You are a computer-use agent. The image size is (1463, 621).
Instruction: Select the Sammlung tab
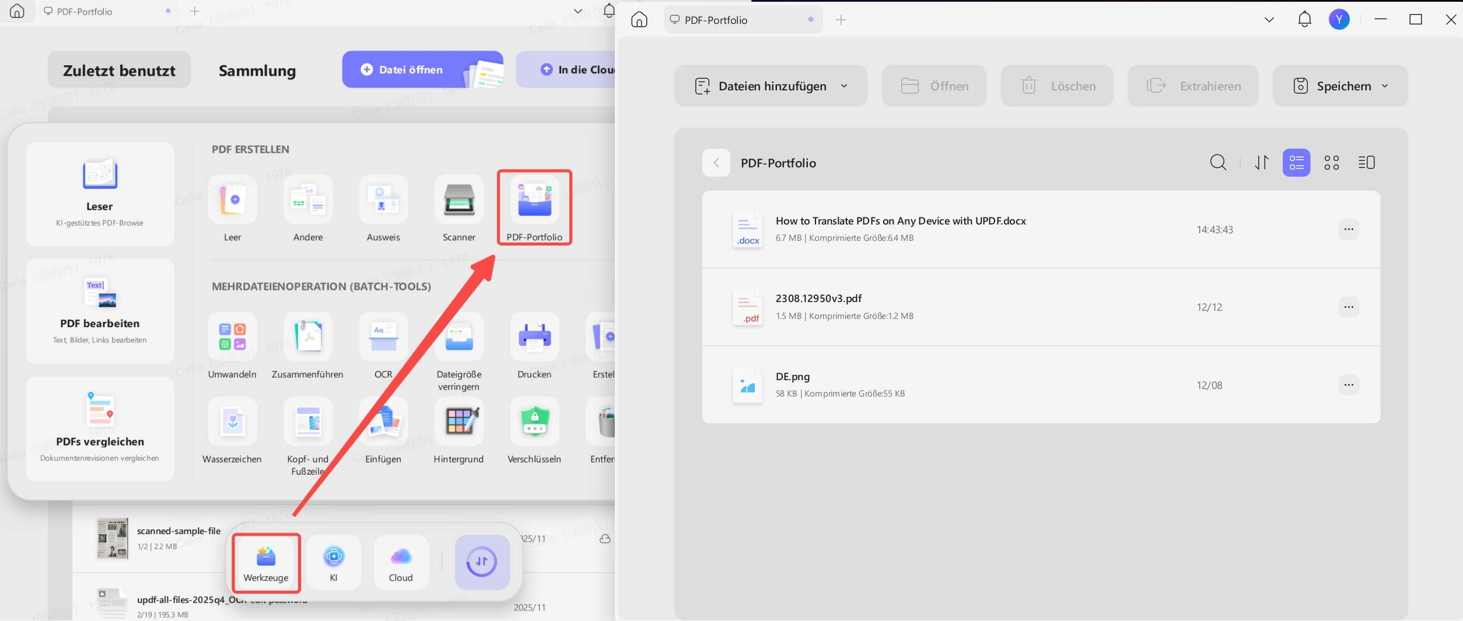pyautogui.click(x=257, y=71)
